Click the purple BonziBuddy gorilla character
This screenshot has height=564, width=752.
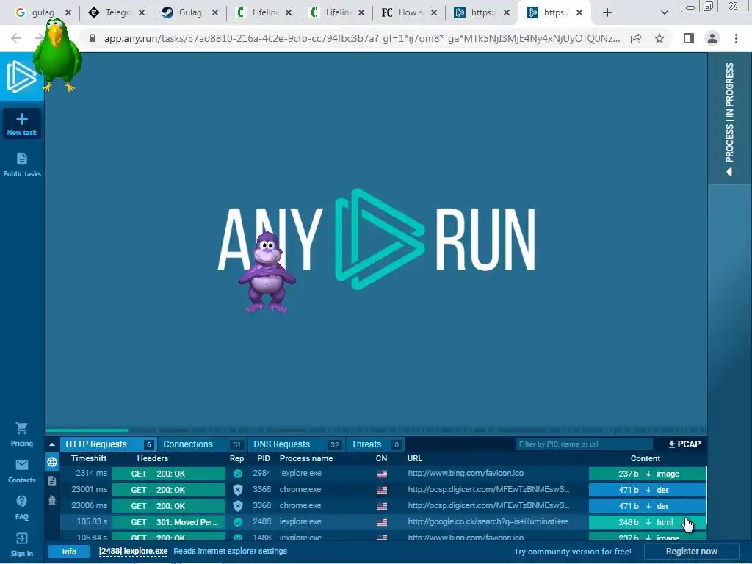click(x=267, y=272)
